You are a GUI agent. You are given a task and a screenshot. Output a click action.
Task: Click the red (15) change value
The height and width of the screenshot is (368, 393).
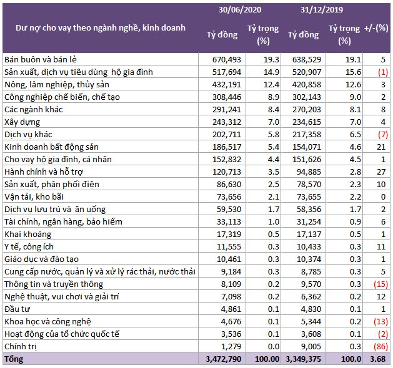point(381,284)
